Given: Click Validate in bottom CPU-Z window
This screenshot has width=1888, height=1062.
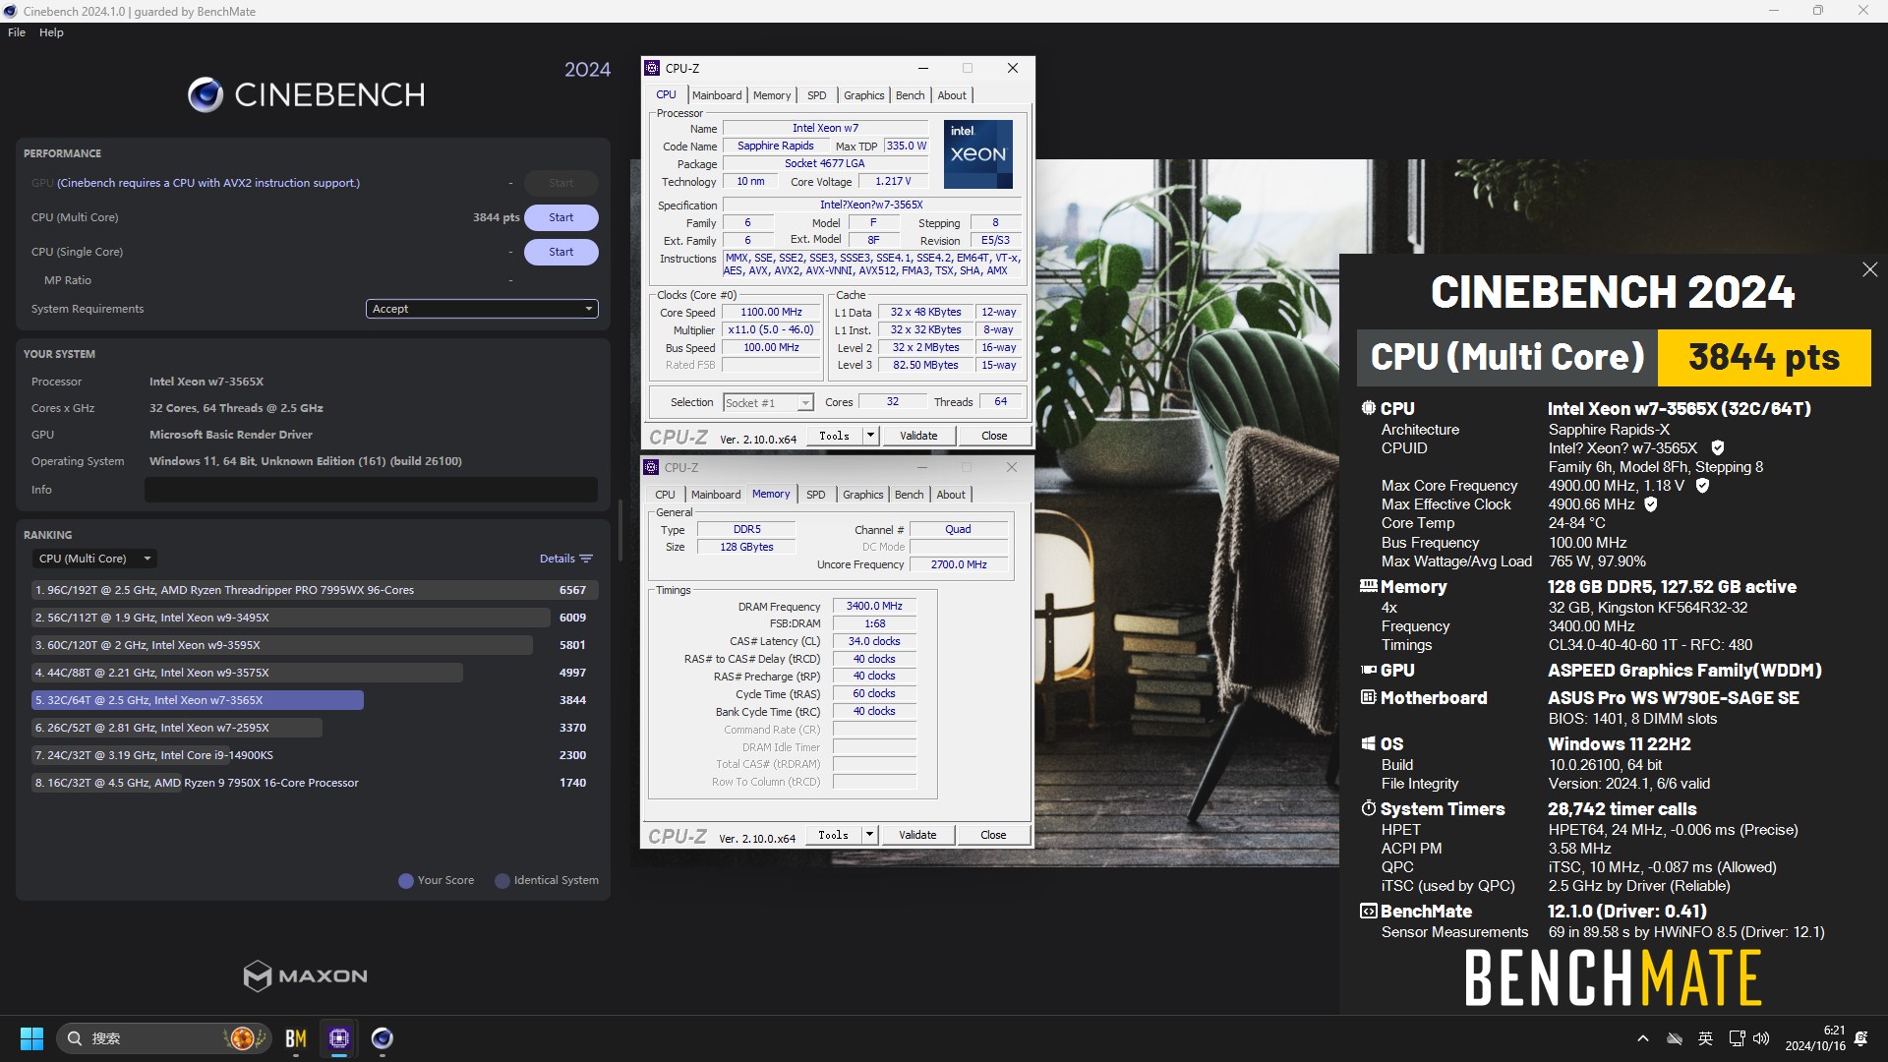Looking at the screenshot, I should click(917, 835).
